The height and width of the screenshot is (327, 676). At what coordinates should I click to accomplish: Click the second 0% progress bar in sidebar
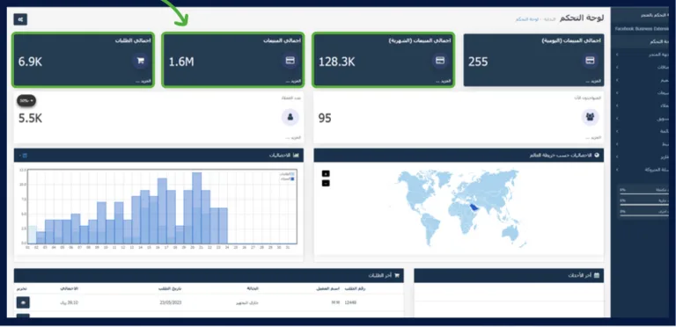pos(643,205)
